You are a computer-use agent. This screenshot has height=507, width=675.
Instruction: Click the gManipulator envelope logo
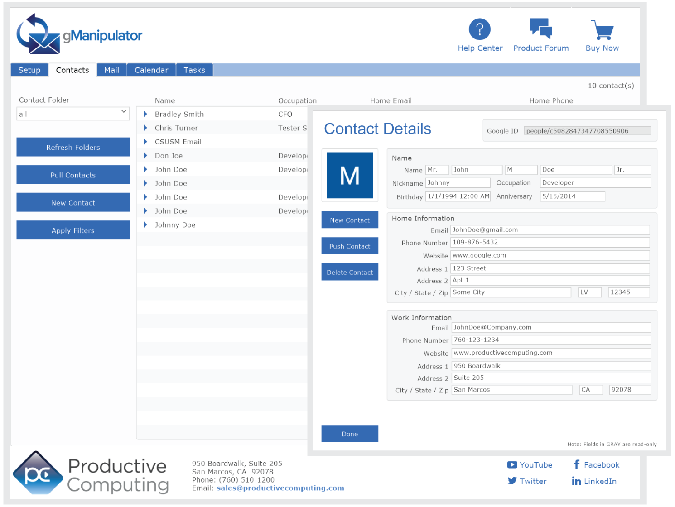pos(39,34)
